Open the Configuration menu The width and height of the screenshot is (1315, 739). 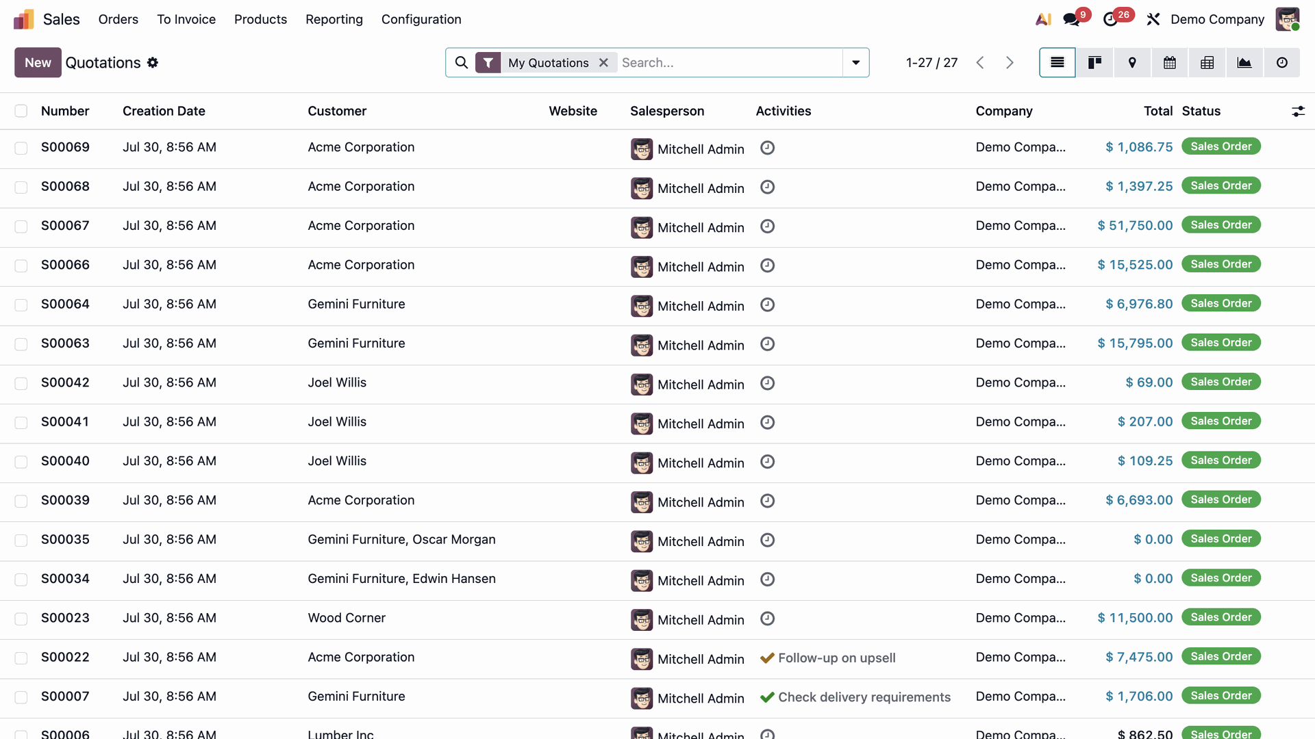[421, 19]
